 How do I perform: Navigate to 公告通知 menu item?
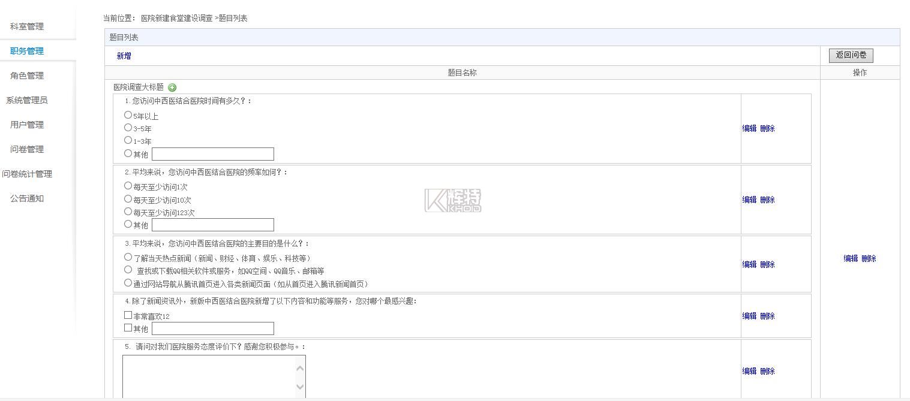[27, 198]
